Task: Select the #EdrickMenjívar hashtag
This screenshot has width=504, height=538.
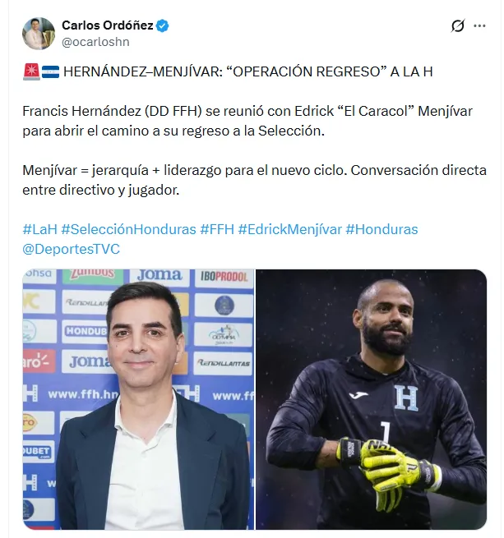Action: pyautogui.click(x=290, y=229)
